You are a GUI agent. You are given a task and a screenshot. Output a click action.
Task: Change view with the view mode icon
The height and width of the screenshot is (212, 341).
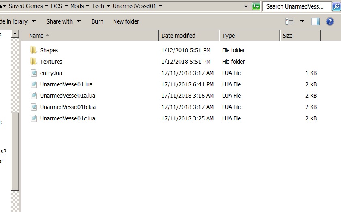(x=289, y=21)
